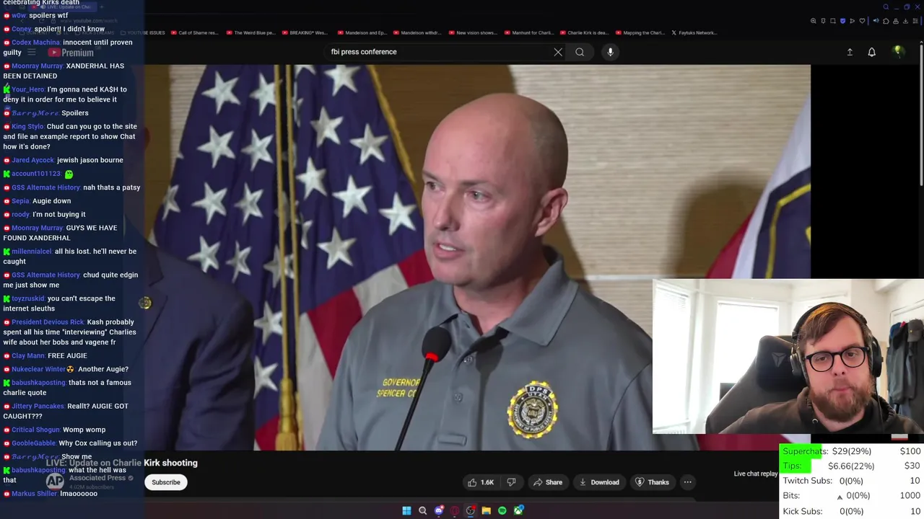Click 'Jared Aycock' jewish jason bourne message
The height and width of the screenshot is (519, 924).
click(64, 160)
